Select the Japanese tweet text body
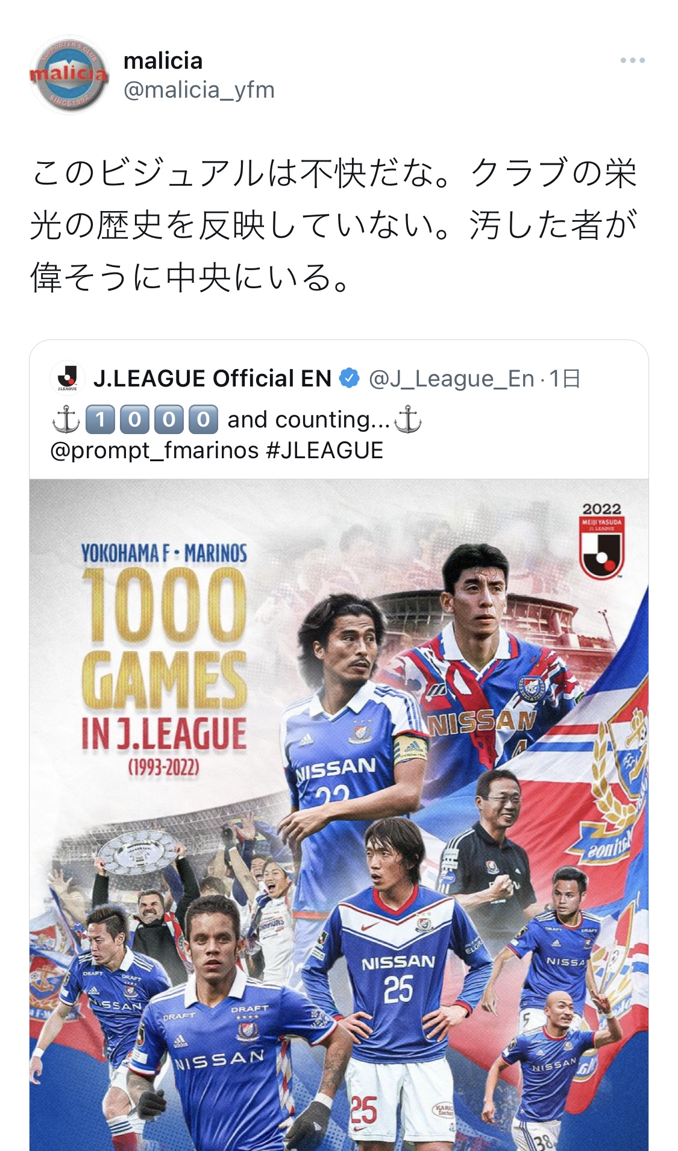Image resolution: width=678 pixels, height=1151 pixels. [x=333, y=225]
